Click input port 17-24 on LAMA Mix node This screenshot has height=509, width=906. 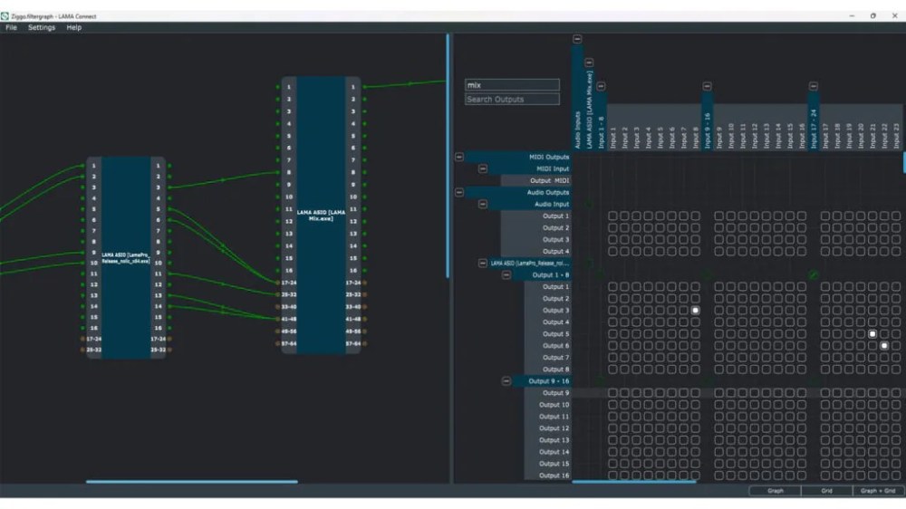278,283
